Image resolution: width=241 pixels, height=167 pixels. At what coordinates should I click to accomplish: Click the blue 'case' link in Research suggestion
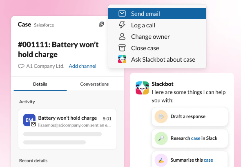[x=196, y=138]
